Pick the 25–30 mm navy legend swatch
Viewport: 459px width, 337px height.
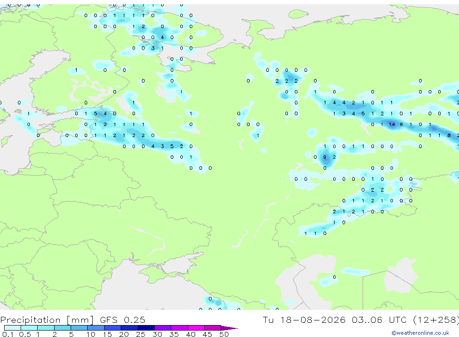point(146,328)
